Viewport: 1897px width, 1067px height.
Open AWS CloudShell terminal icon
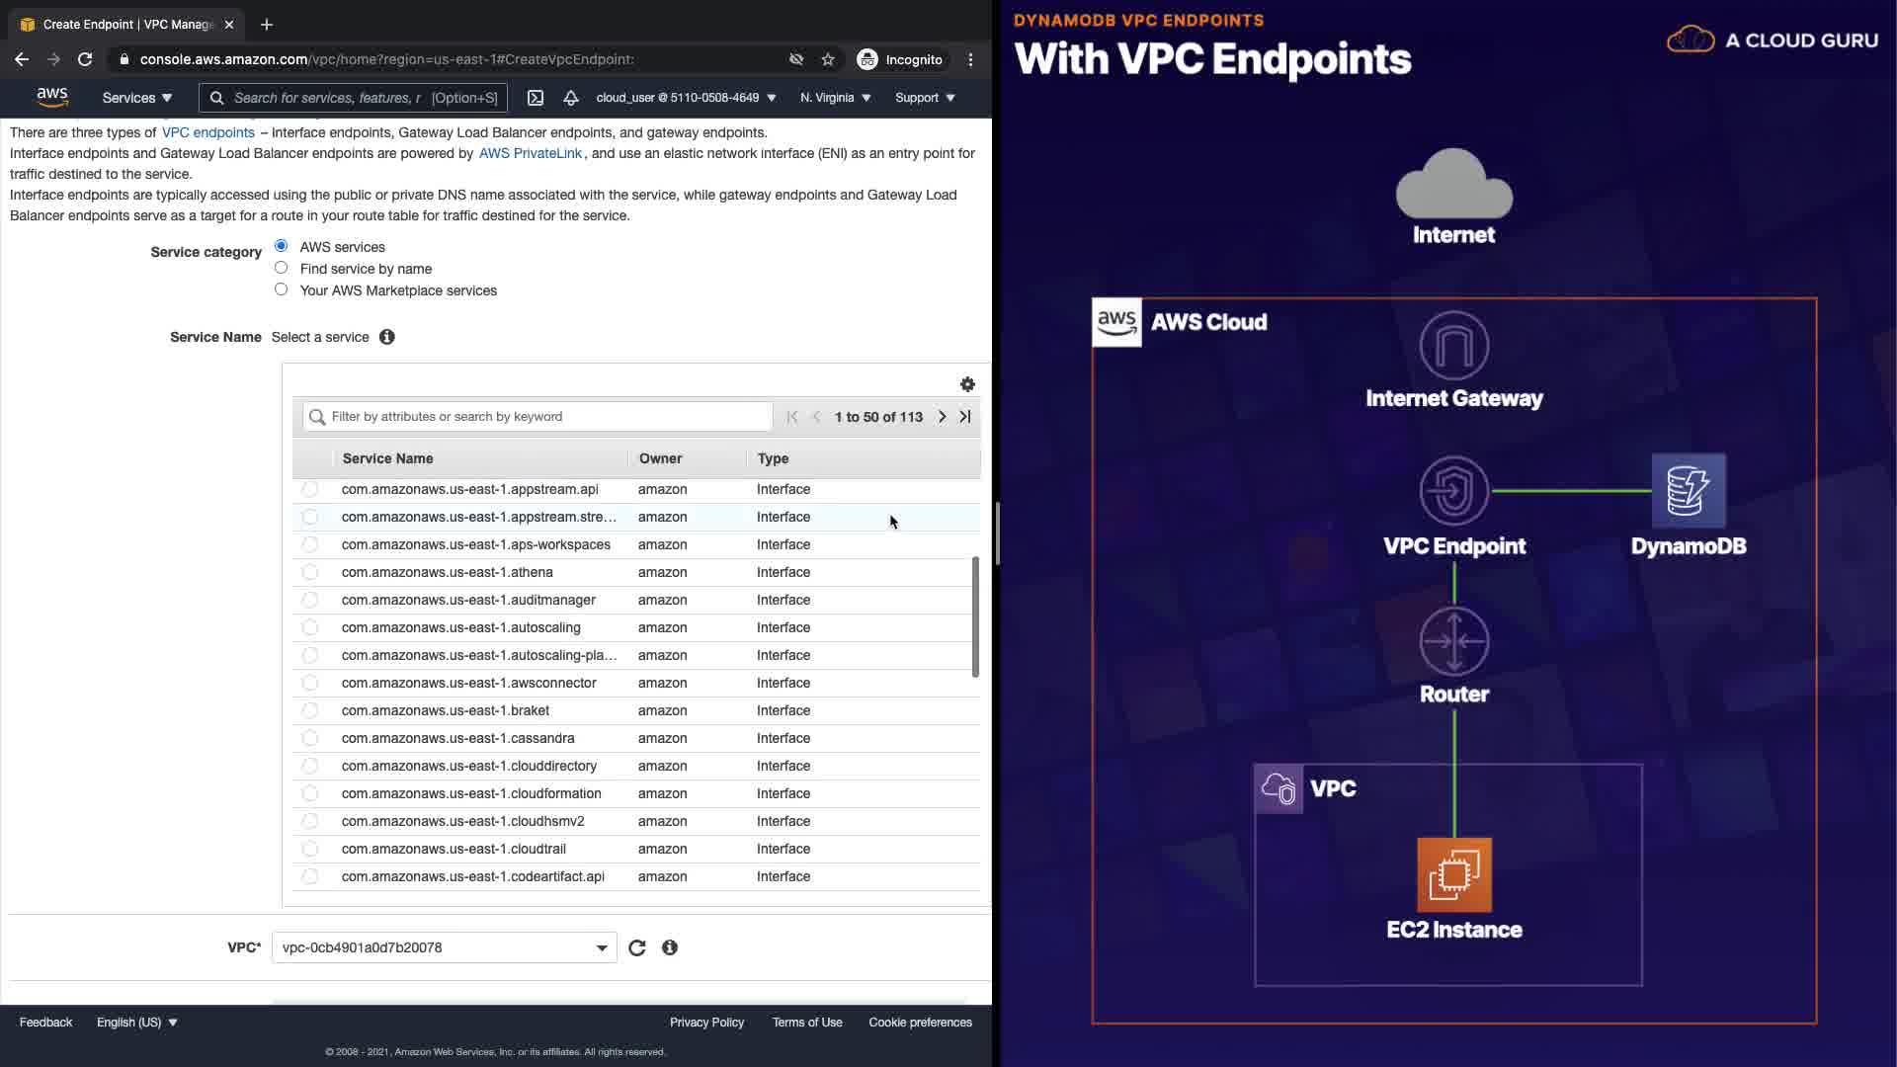[535, 98]
